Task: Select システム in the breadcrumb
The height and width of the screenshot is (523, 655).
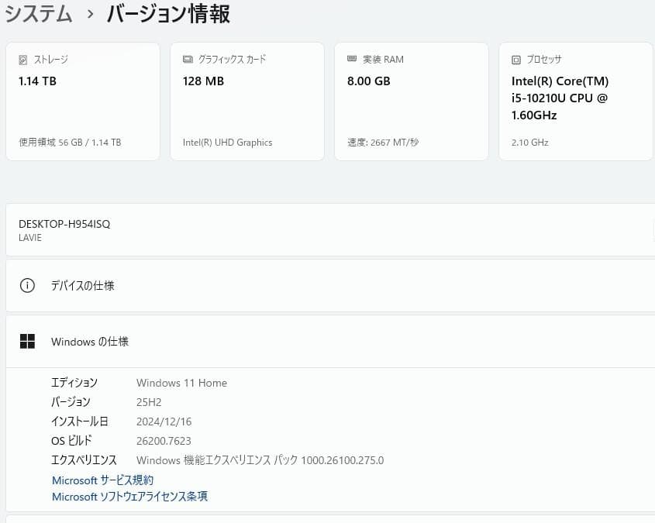Action: pos(38,14)
